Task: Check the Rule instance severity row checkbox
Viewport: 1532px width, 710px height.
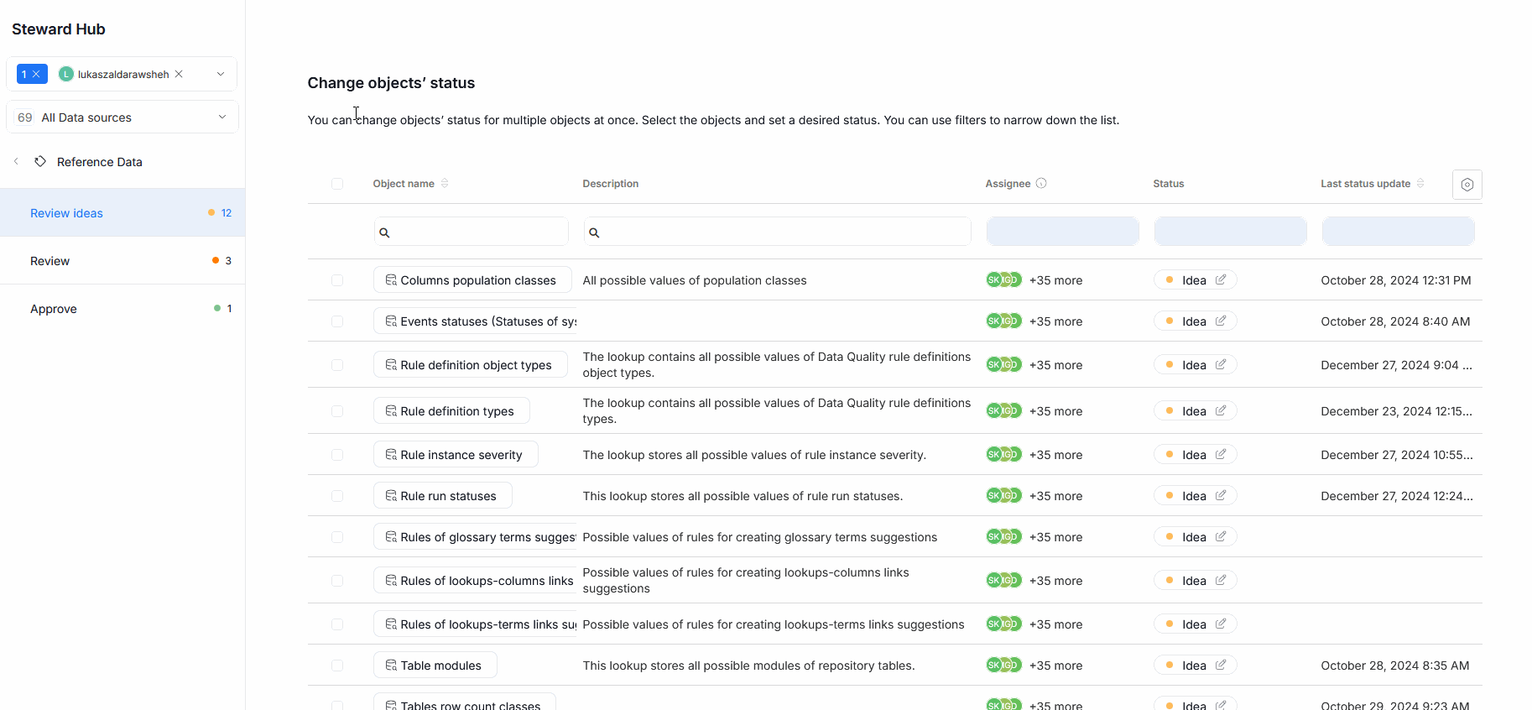Action: (x=337, y=455)
